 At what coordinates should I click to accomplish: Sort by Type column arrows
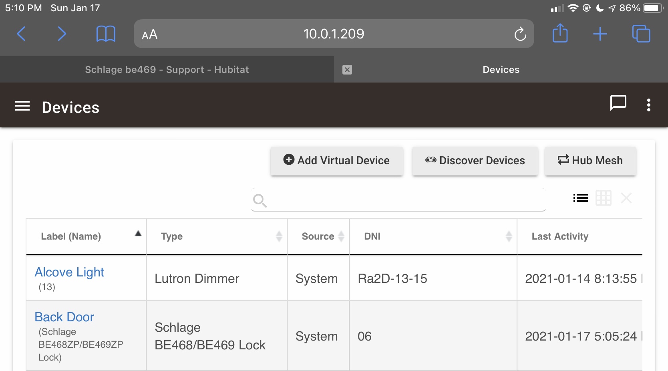(x=279, y=236)
